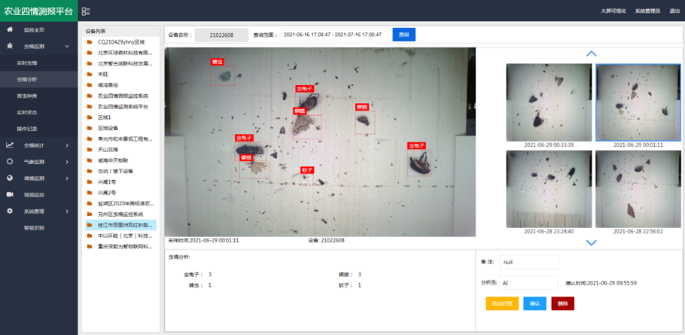Show next thumbnails with the bottom chevron
This screenshot has height=335, width=685.
click(x=591, y=242)
